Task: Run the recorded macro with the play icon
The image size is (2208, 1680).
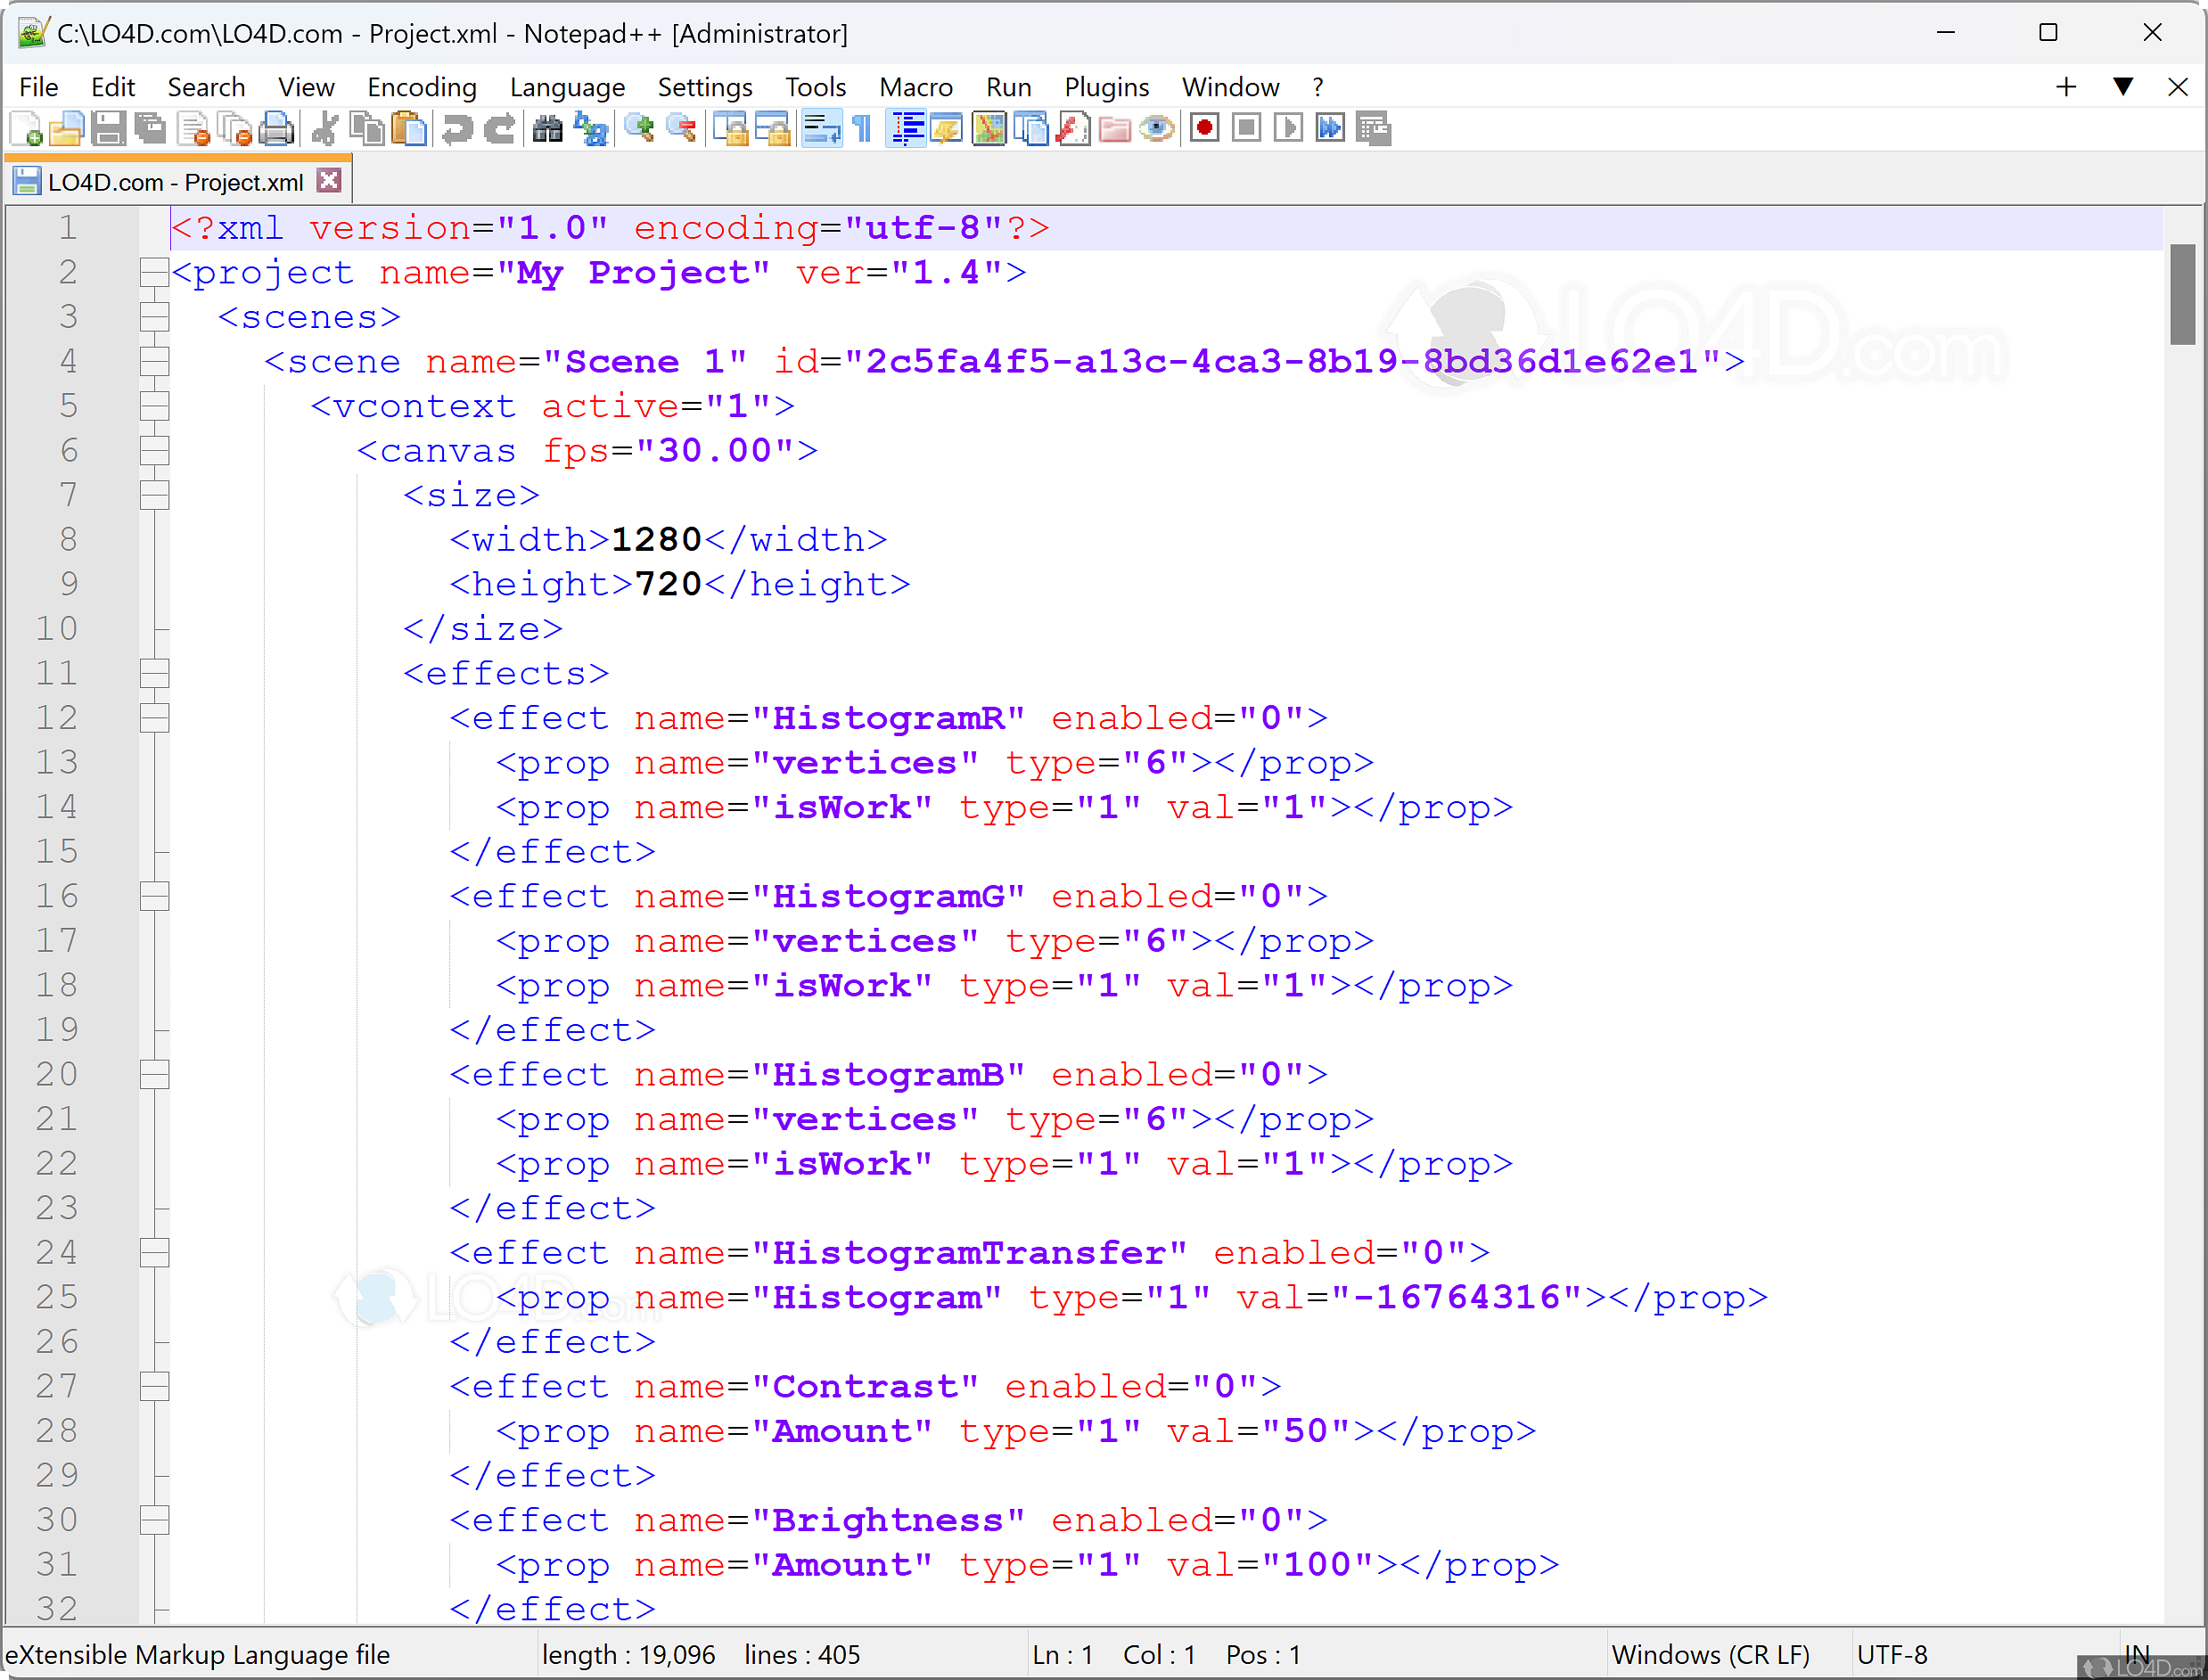Action: pyautogui.click(x=1289, y=128)
